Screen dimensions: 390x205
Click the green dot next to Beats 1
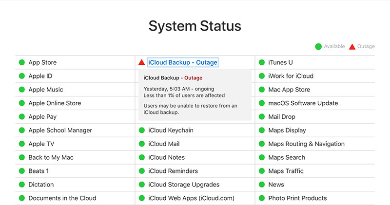22,171
